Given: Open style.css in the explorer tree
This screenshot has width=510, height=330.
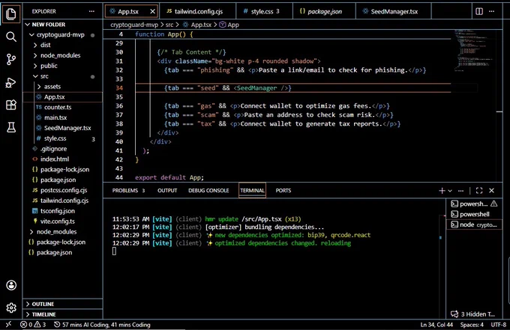Looking at the screenshot, I should [x=62, y=138].
